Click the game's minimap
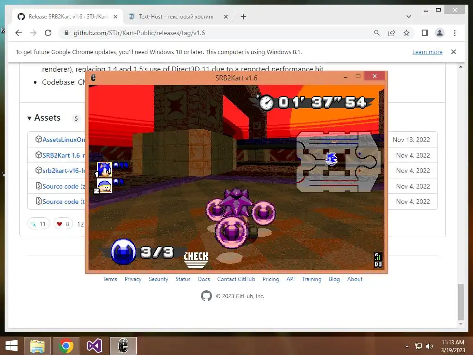Image resolution: width=473 pixels, height=355 pixels. point(338,162)
